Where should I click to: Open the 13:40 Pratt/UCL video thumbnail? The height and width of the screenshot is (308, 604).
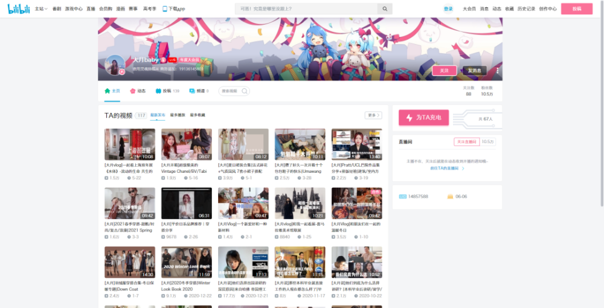[357, 144]
